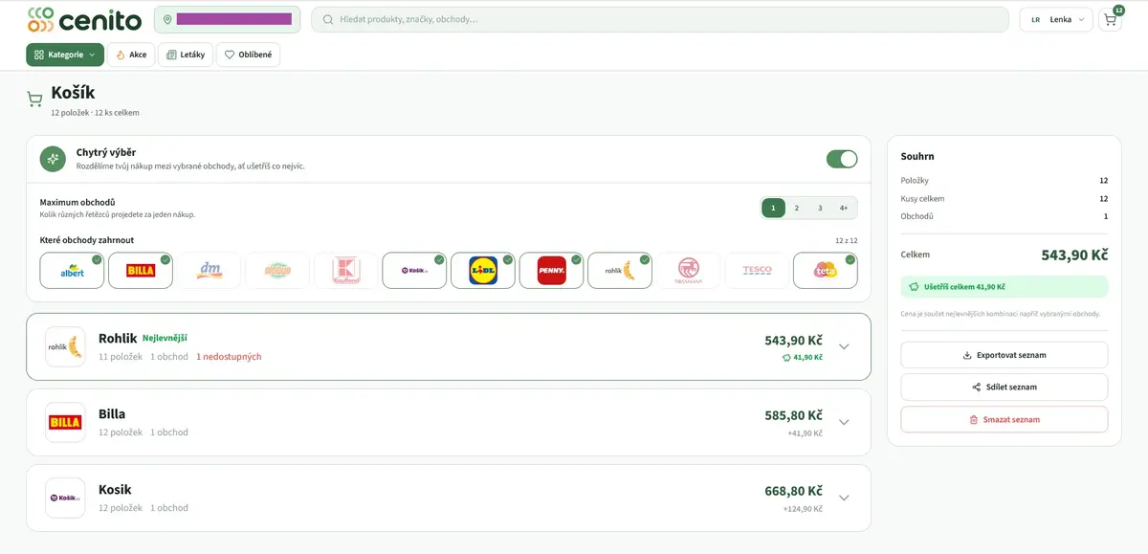Click the basket icon next to Košík heading
This screenshot has height=554, width=1148.
(34, 99)
